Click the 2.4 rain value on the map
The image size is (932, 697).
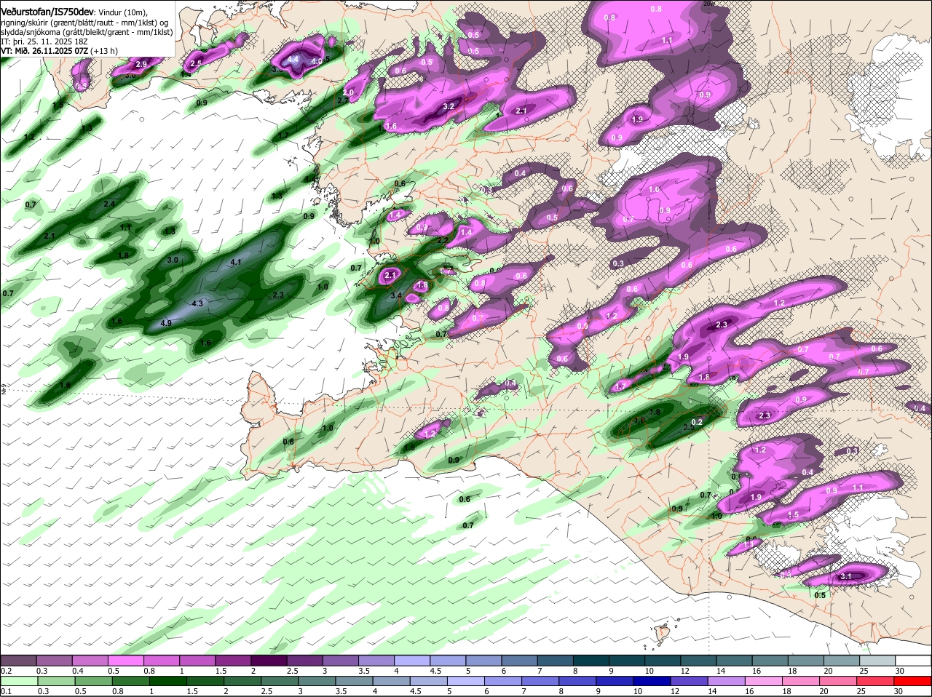109,204
